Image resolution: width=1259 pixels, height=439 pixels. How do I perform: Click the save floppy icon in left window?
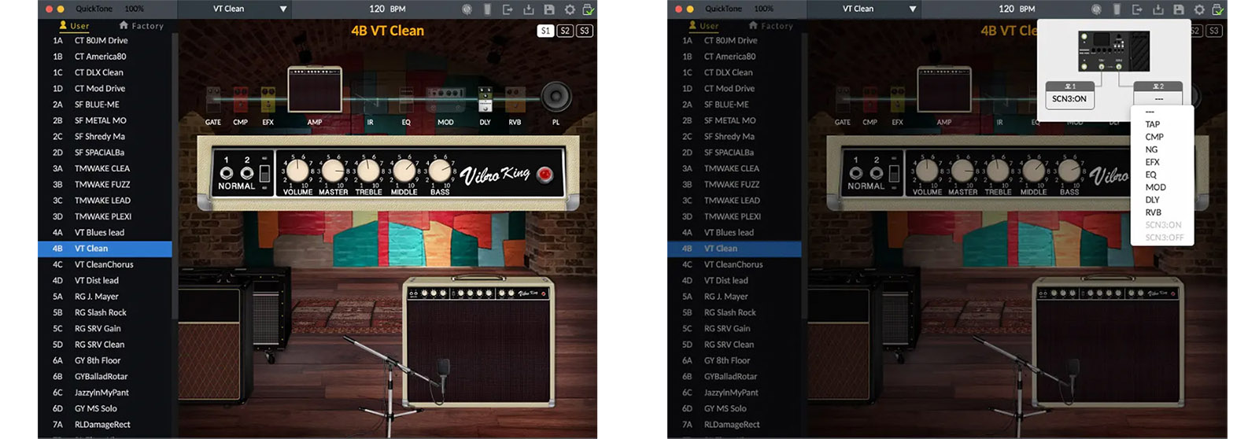[548, 9]
